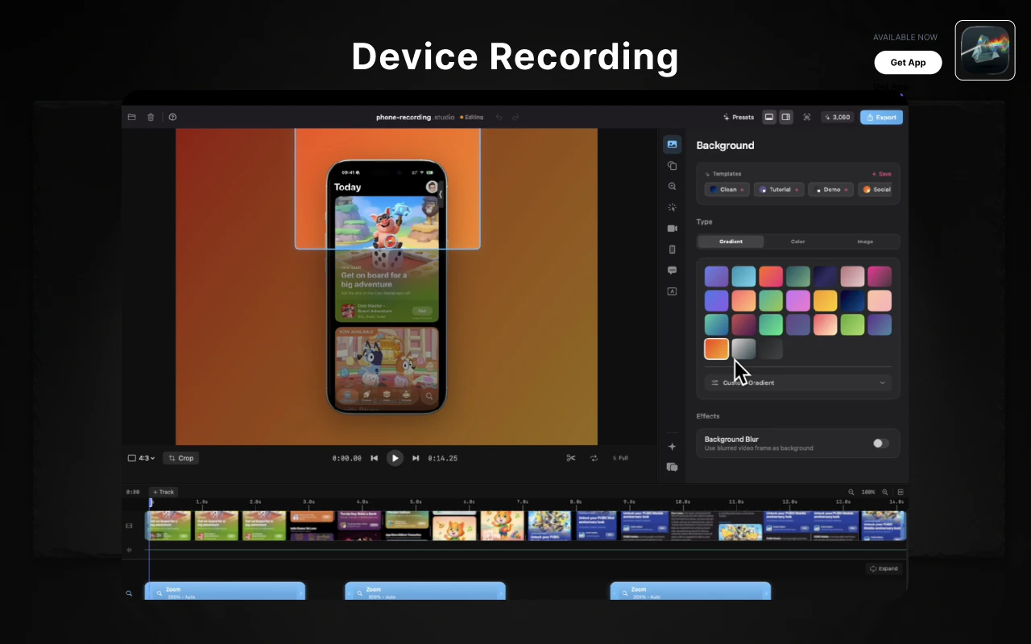Open the help question mark icon

(172, 118)
